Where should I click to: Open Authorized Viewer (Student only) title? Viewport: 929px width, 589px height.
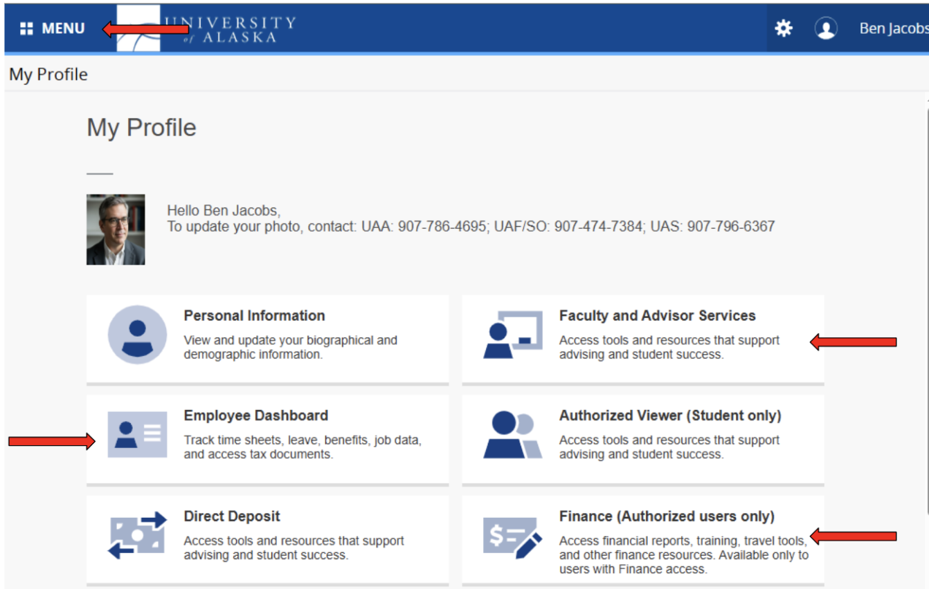tap(669, 415)
